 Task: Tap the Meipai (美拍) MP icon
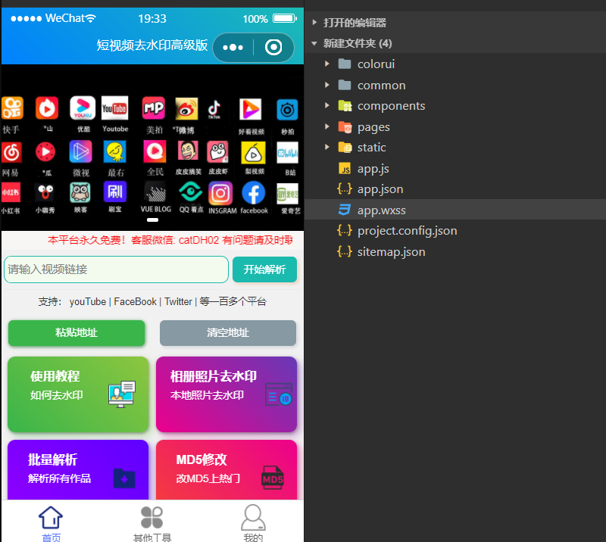(x=154, y=108)
